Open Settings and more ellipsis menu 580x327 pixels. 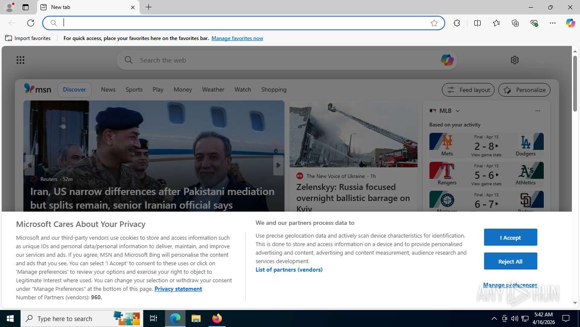tap(553, 23)
